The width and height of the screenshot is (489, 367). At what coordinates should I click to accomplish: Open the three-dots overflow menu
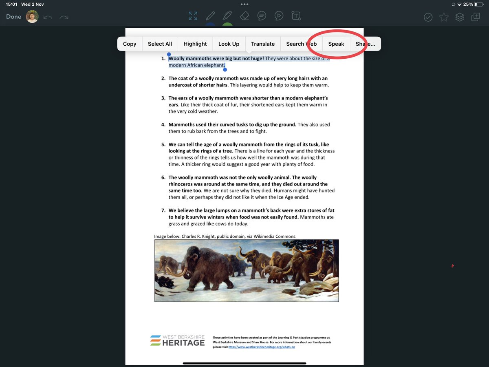click(x=244, y=4)
